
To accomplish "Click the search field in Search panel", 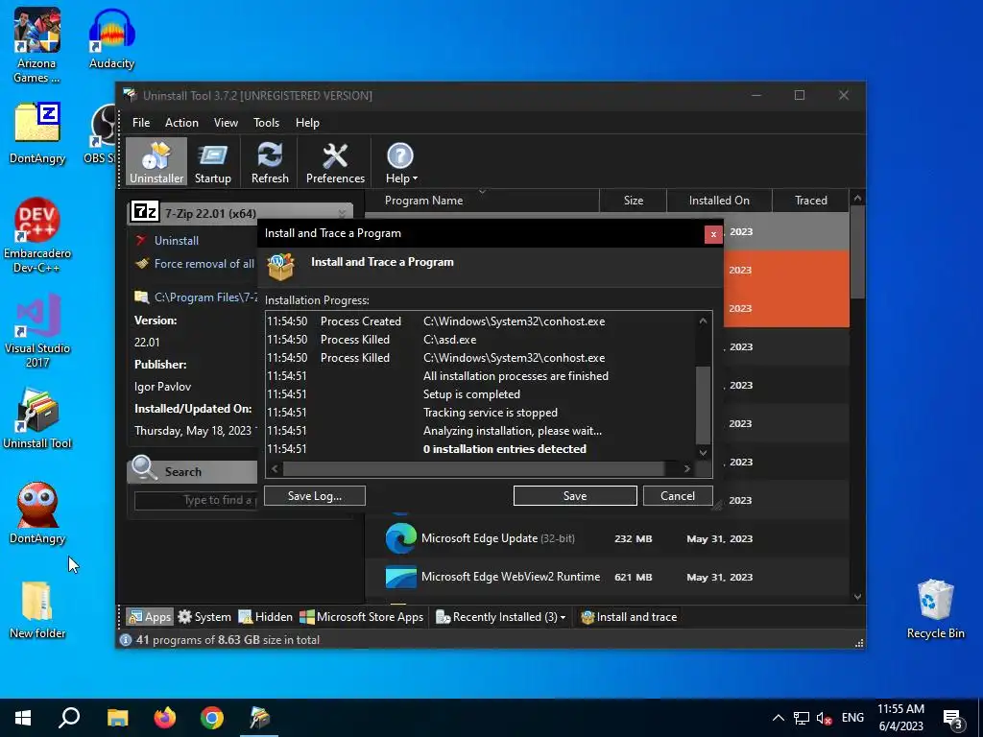I will pos(196,500).
